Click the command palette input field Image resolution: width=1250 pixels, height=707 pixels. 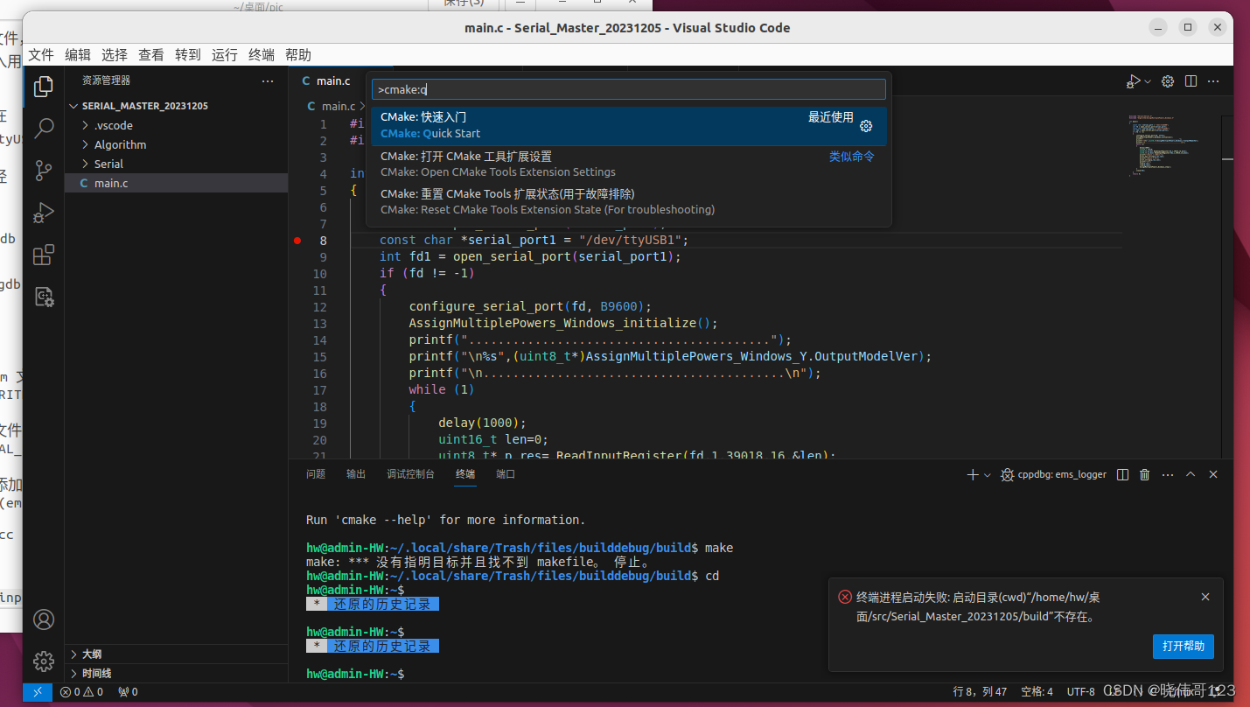point(628,89)
